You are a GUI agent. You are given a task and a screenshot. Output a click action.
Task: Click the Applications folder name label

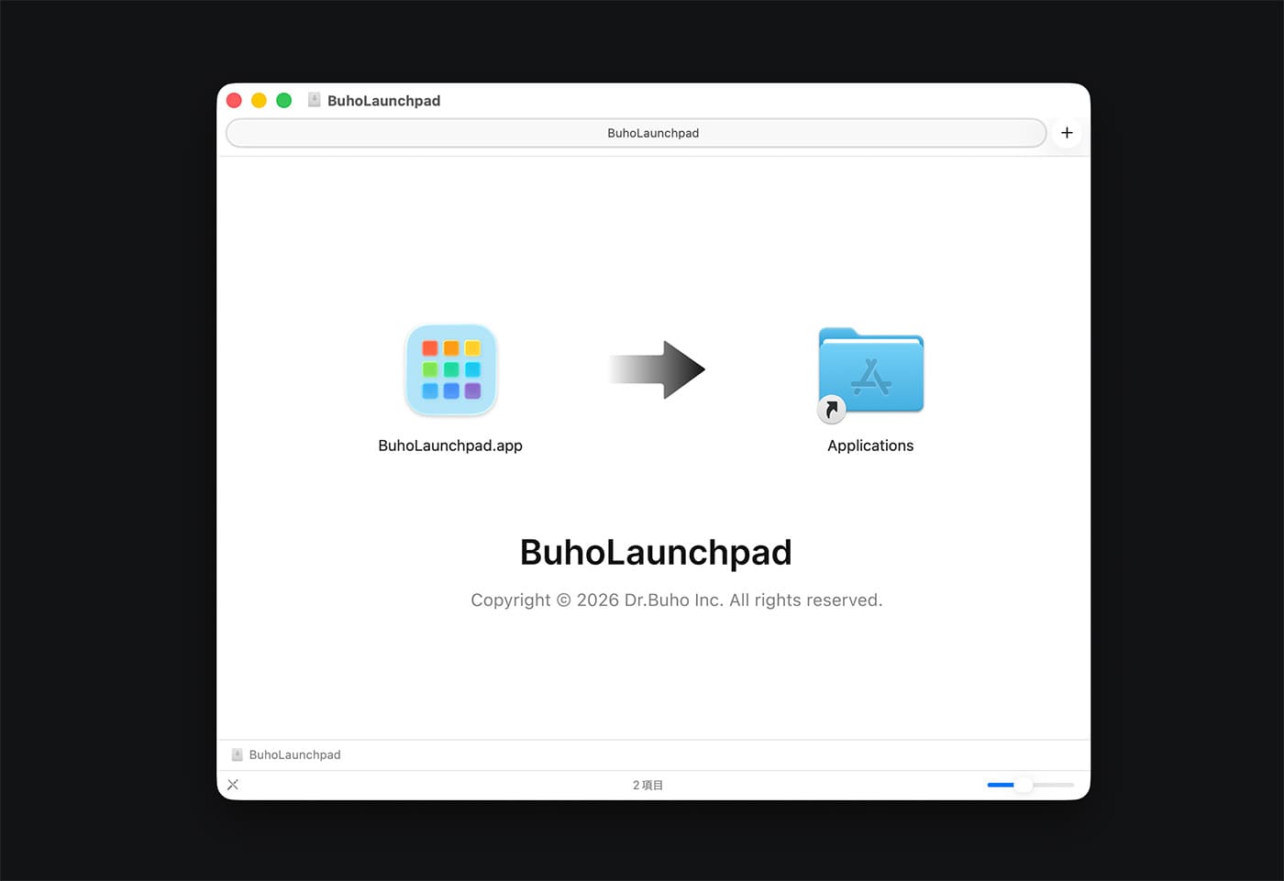point(870,446)
